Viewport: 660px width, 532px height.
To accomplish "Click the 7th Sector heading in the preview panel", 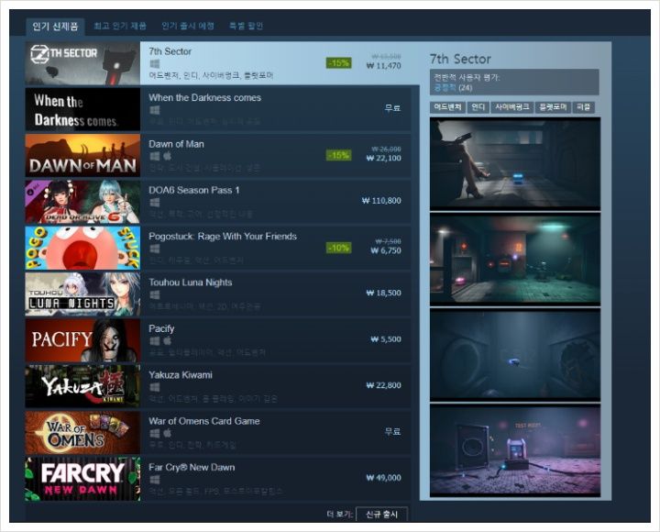I will [x=460, y=59].
